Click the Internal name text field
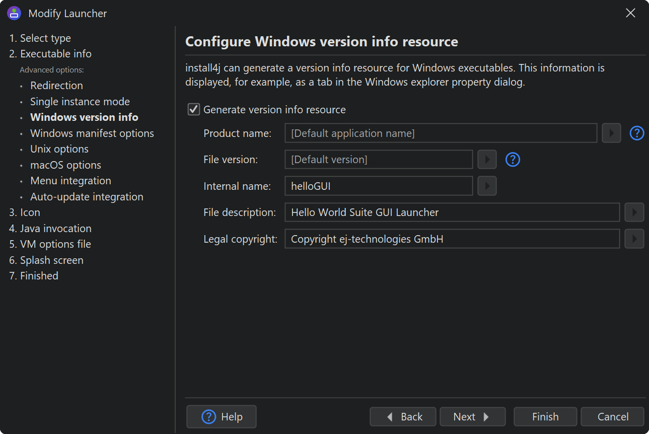649x434 pixels. (378, 186)
